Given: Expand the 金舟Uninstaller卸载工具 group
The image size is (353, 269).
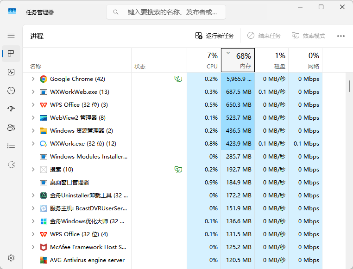Looking at the screenshot, I should [x=33, y=196].
